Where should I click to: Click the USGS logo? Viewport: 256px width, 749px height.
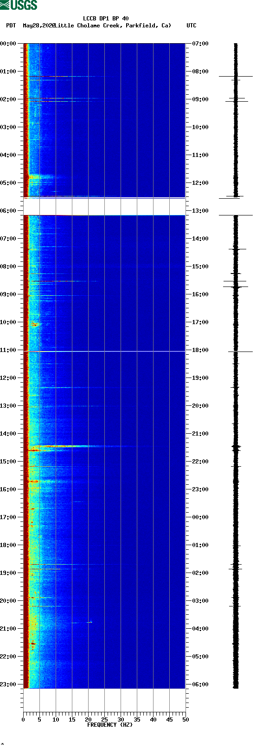click(19, 5)
